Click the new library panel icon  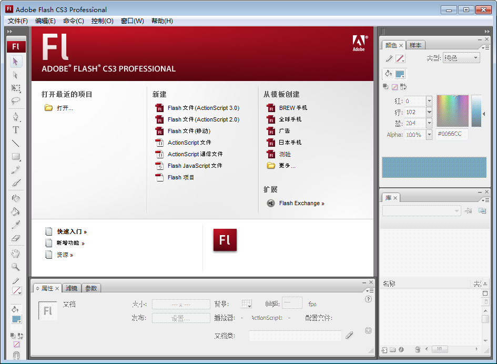(482, 210)
